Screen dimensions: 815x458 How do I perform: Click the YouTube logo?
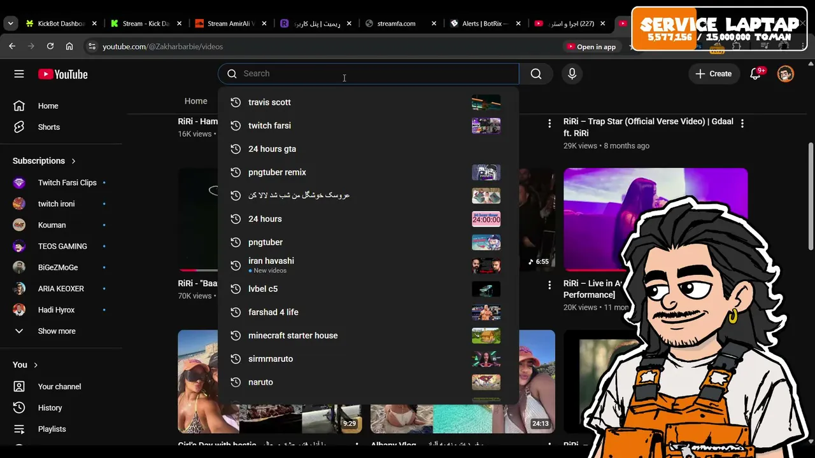pos(62,74)
